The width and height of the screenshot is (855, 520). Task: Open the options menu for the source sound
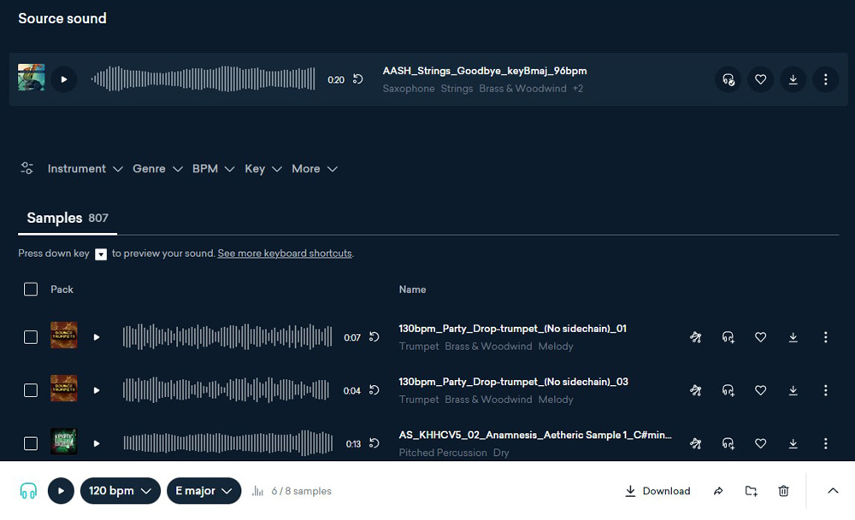[826, 79]
